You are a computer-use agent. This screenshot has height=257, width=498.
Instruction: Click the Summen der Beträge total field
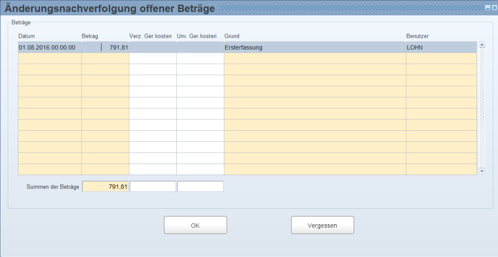(105, 186)
